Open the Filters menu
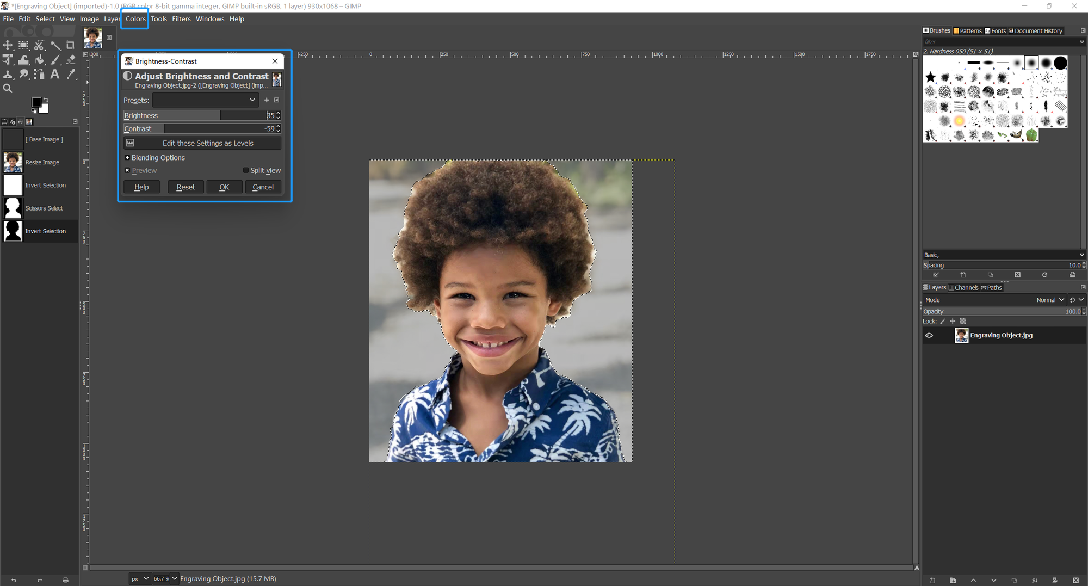The width and height of the screenshot is (1088, 586). [181, 18]
